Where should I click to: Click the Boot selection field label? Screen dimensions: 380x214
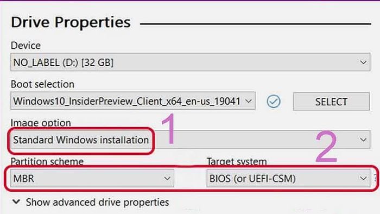click(x=43, y=84)
